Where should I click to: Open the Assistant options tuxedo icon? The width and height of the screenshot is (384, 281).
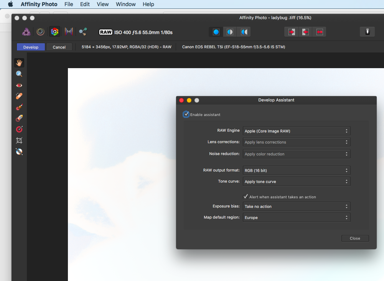tap(367, 32)
